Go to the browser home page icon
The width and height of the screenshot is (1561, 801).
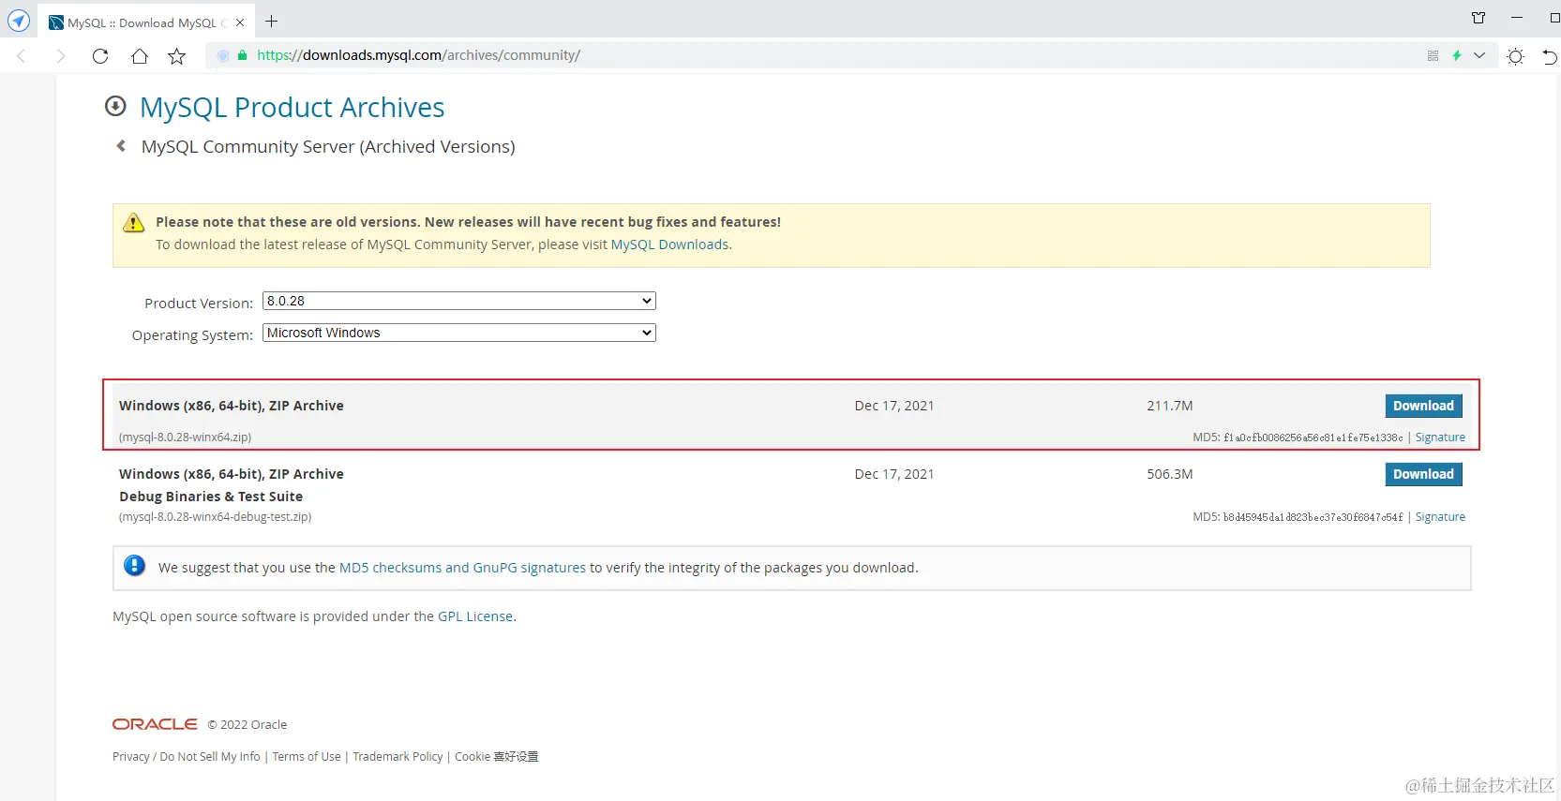140,56
